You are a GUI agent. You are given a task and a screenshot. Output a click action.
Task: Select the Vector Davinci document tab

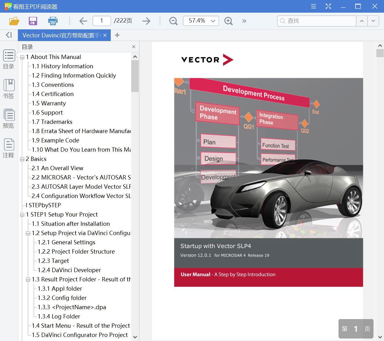click(61, 35)
